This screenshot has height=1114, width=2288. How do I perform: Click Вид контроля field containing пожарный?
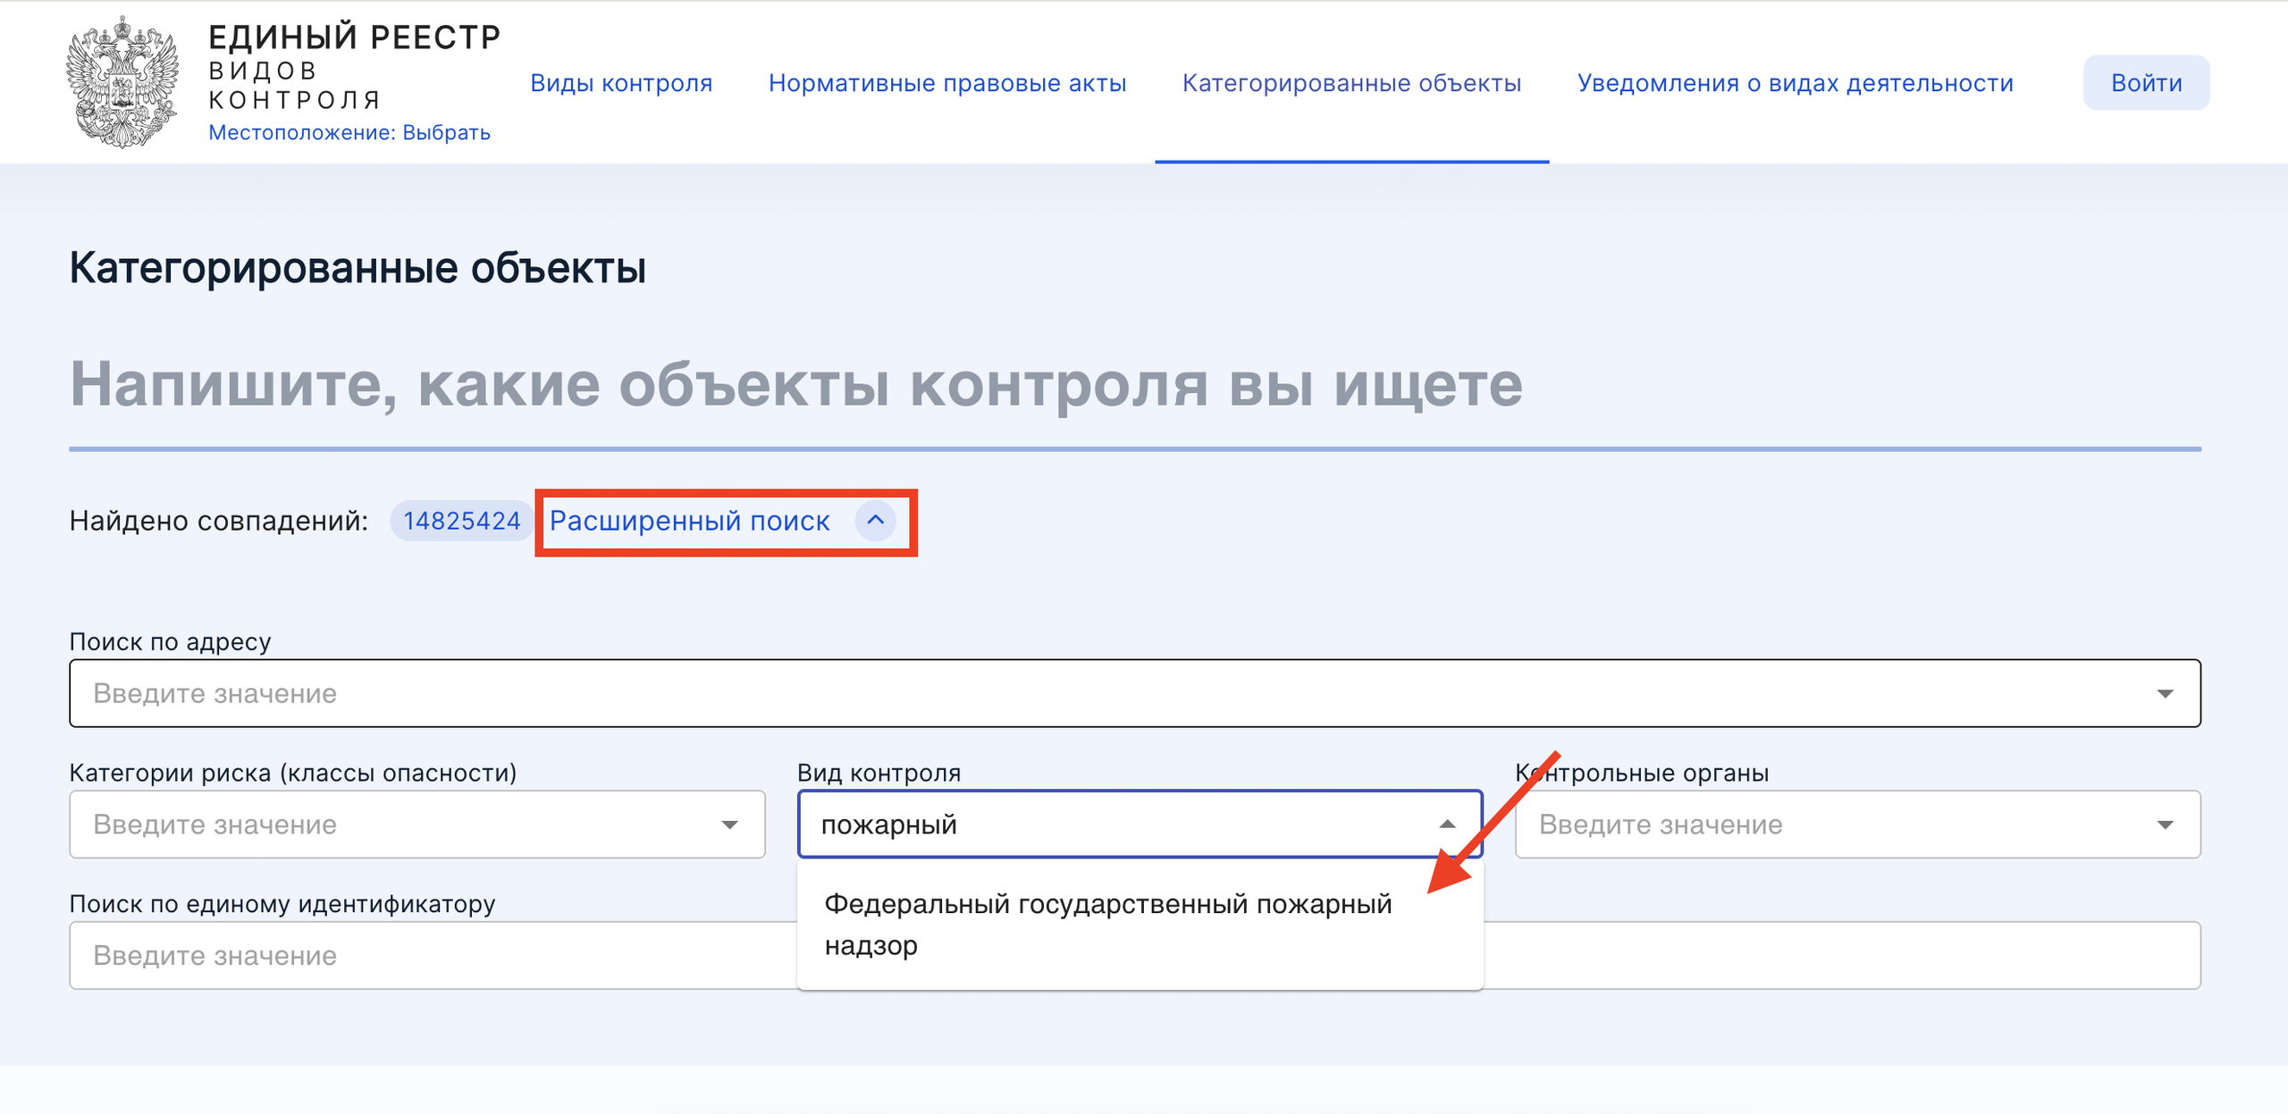coord(1140,825)
